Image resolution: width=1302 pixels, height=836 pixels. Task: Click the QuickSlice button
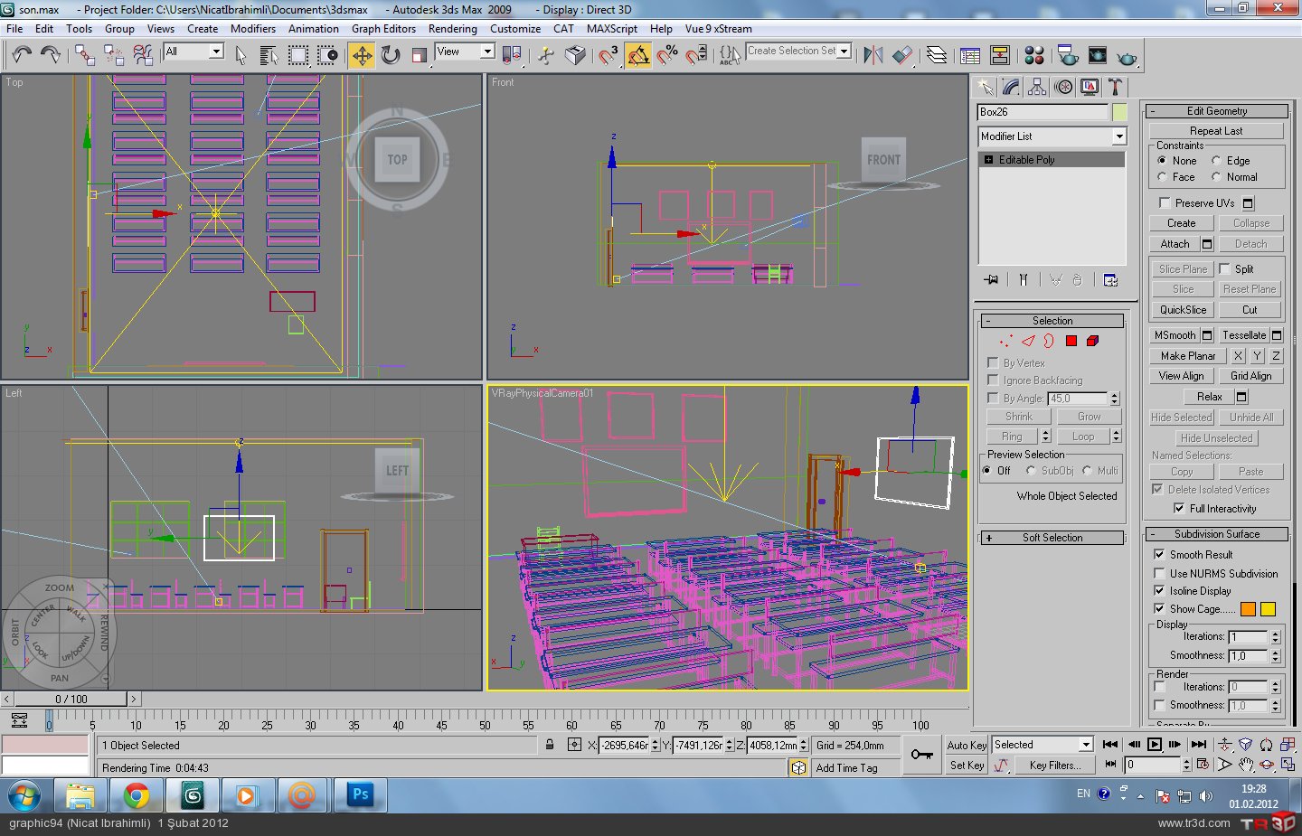coord(1183,310)
